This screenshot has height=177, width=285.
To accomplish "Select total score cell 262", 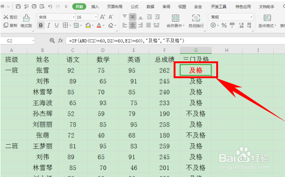I will pyautogui.click(x=164, y=70).
